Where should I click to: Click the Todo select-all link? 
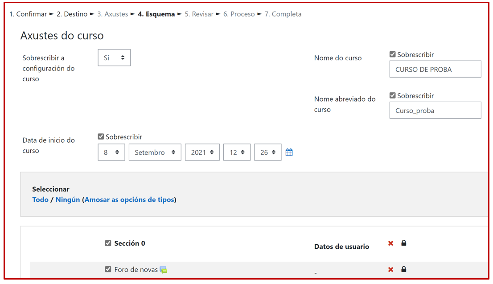tap(40, 200)
